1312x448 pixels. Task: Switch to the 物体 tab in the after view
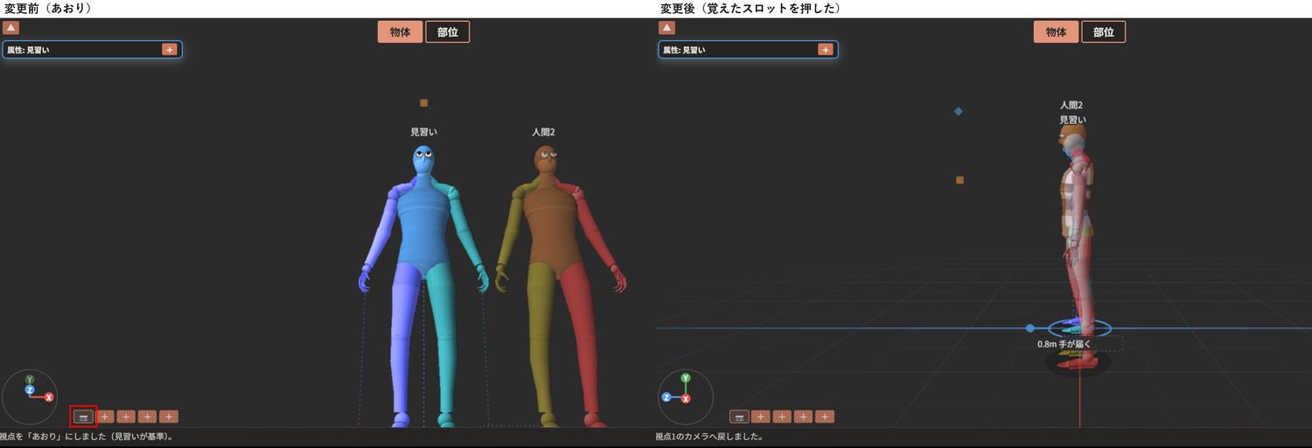click(x=1057, y=32)
